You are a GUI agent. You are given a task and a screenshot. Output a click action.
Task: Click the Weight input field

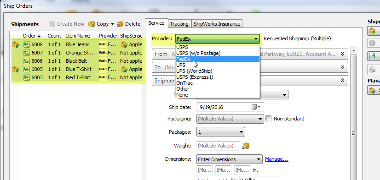coord(218,146)
